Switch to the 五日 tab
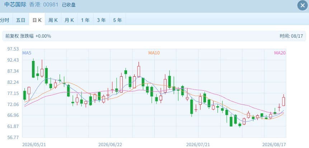Viewport: 309px width, 148px height. [x=21, y=19]
